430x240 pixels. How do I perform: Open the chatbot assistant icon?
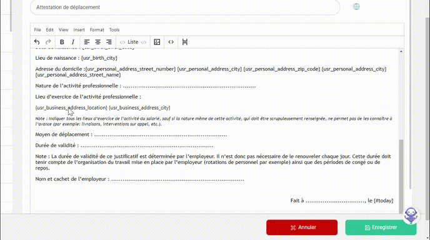[x=411, y=215]
